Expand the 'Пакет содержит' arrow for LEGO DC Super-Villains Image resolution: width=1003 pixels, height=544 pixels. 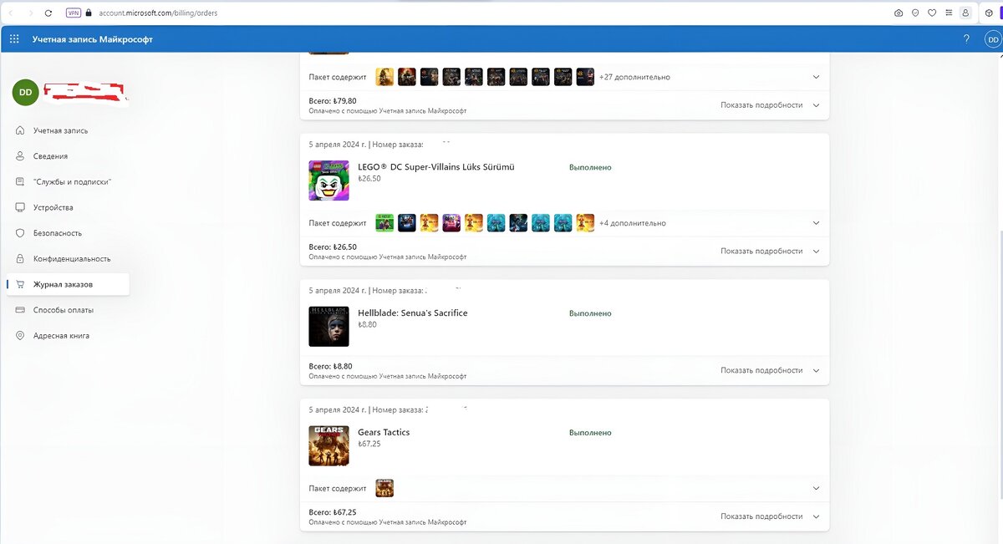pyautogui.click(x=815, y=222)
